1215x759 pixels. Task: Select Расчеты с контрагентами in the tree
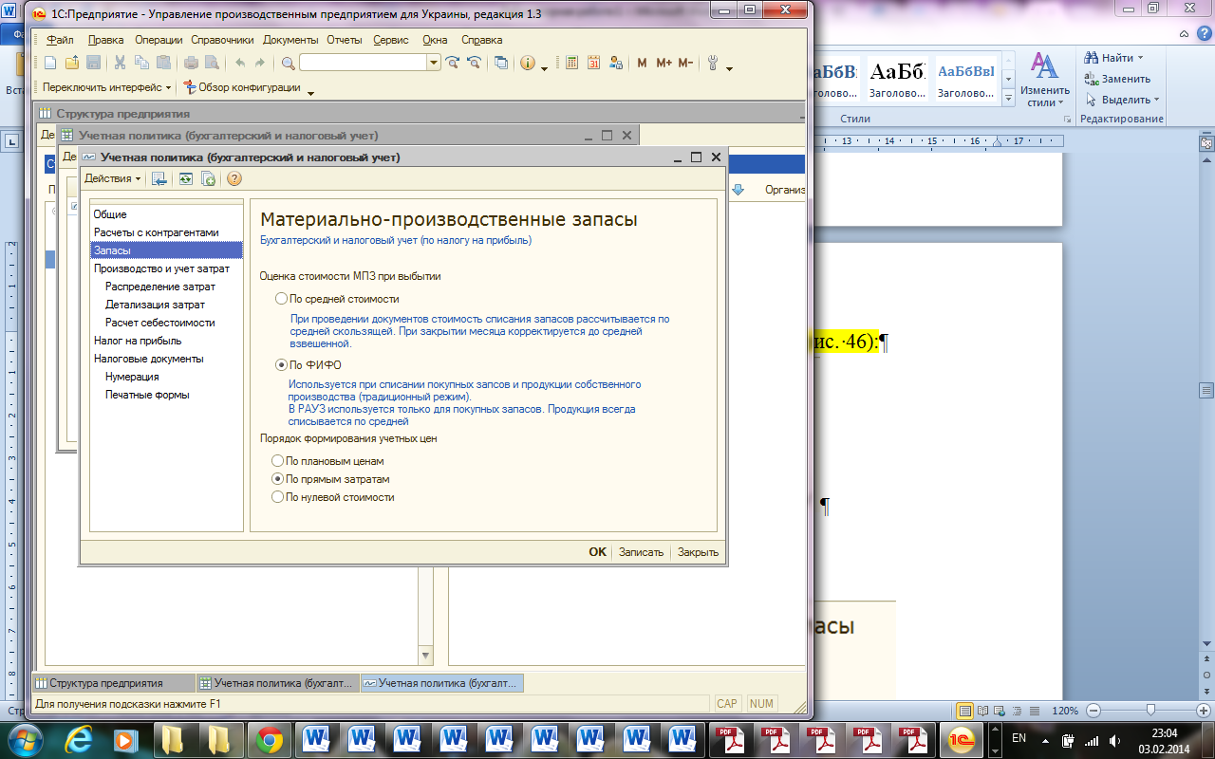[x=156, y=232]
